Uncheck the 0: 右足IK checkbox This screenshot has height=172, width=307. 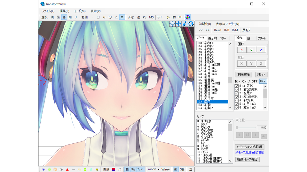(x=237, y=86)
